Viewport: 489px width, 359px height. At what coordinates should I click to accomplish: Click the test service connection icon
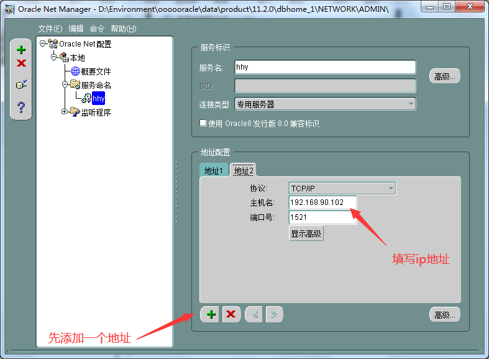21,84
